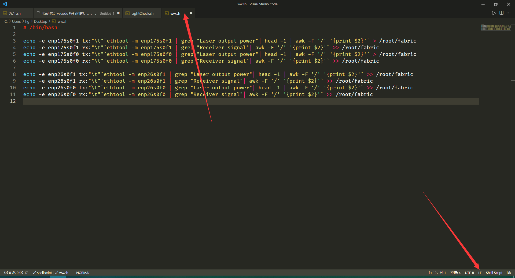Click line number 7 in the gutter

pos(14,68)
